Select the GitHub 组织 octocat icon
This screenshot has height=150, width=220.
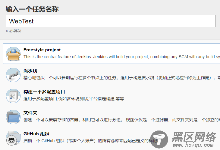coord(13,138)
